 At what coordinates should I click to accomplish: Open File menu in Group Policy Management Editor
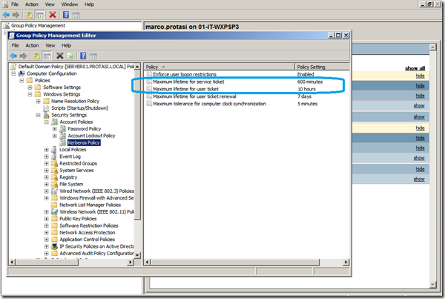[15, 45]
